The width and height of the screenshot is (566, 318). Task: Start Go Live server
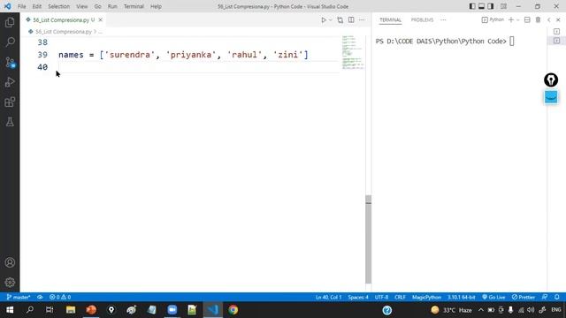click(x=493, y=297)
